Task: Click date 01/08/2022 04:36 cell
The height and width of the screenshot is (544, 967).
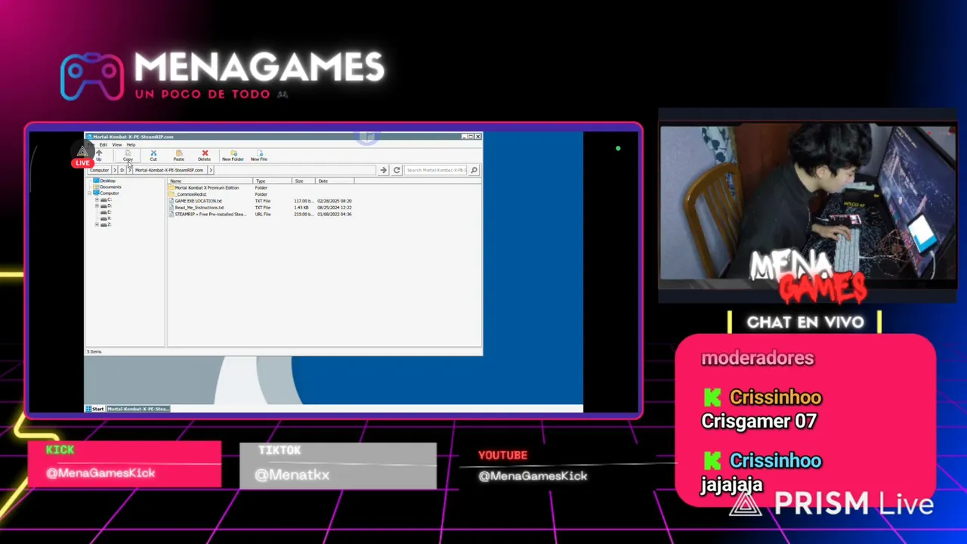Action: pyautogui.click(x=335, y=214)
